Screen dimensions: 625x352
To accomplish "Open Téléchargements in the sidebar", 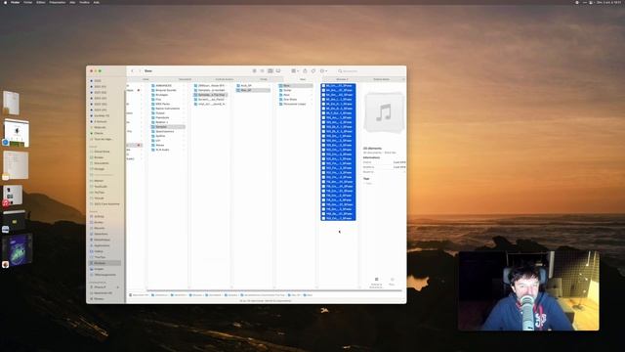I will [x=104, y=275].
